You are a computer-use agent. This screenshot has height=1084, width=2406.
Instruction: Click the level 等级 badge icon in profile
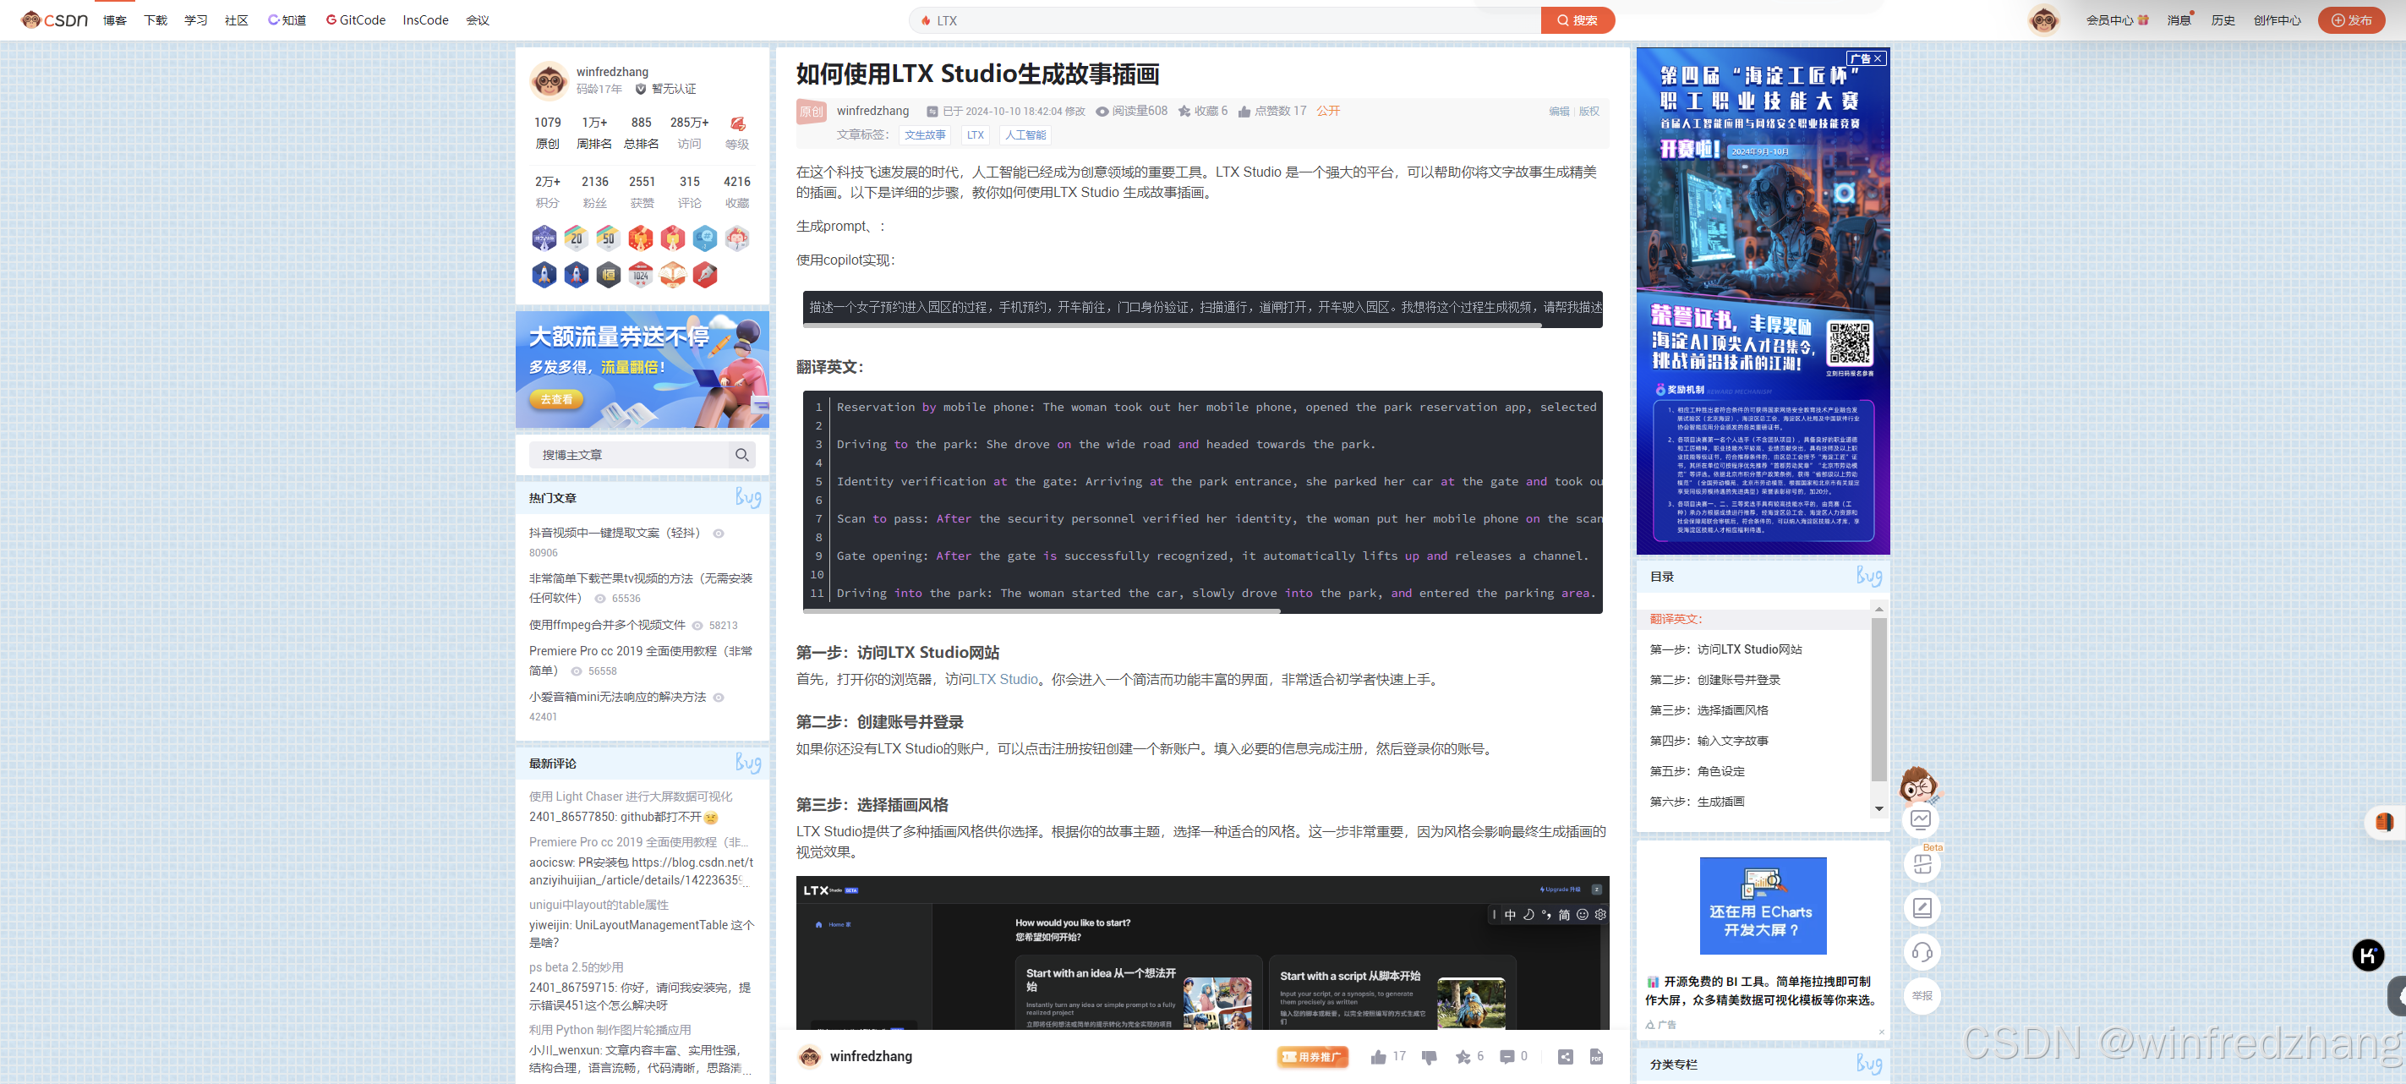click(737, 123)
